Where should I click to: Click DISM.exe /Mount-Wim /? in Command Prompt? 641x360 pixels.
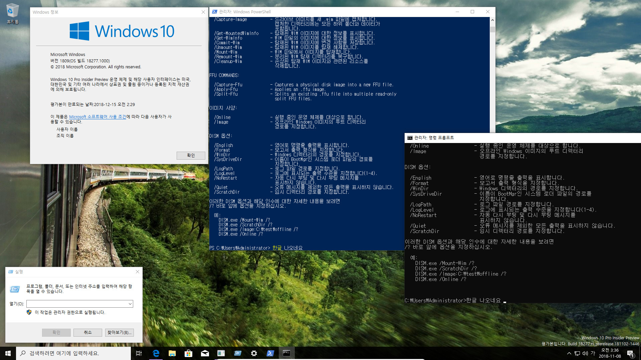coord(445,263)
